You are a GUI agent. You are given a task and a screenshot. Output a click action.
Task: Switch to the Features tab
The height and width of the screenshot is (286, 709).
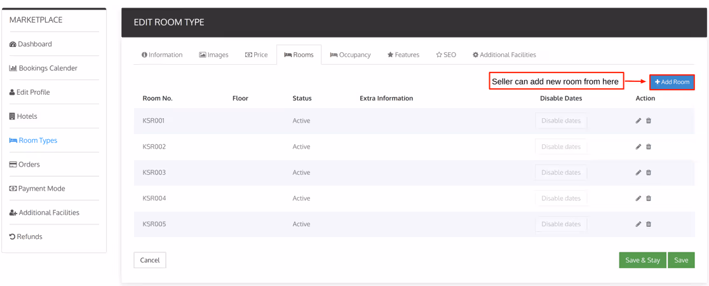coord(403,55)
